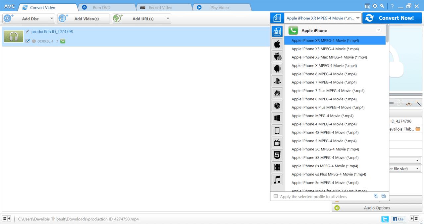
Task: Collapse the output profile dropdown arrow
Action: (357, 18)
